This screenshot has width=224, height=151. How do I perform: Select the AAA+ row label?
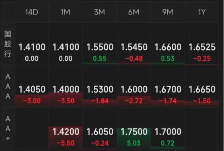(x=8, y=129)
